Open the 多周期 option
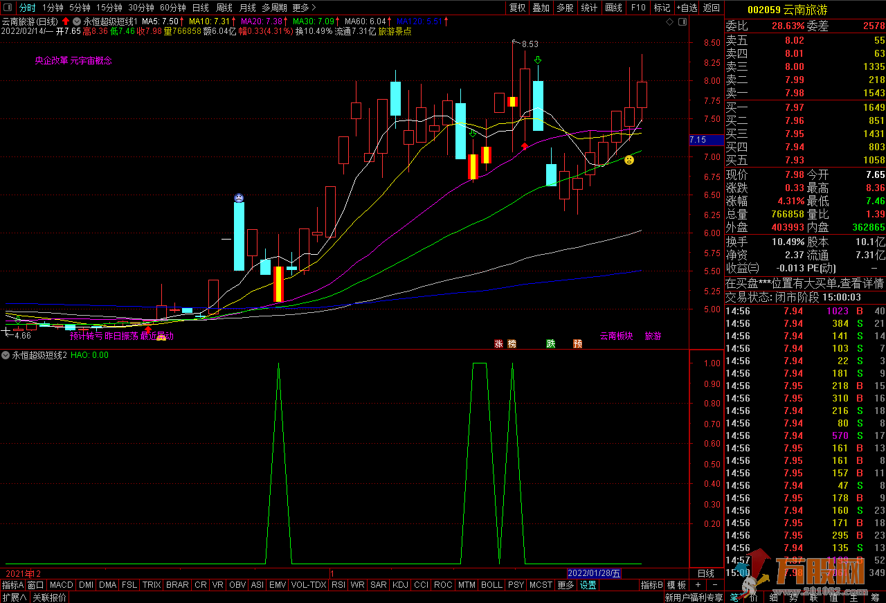Image resolution: width=886 pixels, height=603 pixels. point(274,8)
